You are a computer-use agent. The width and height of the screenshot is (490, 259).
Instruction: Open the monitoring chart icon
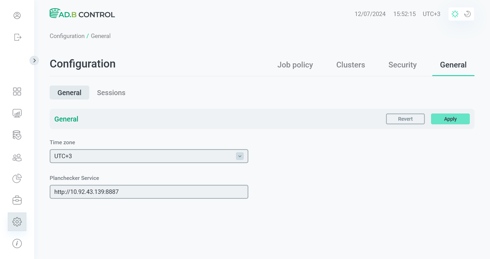tap(17, 113)
